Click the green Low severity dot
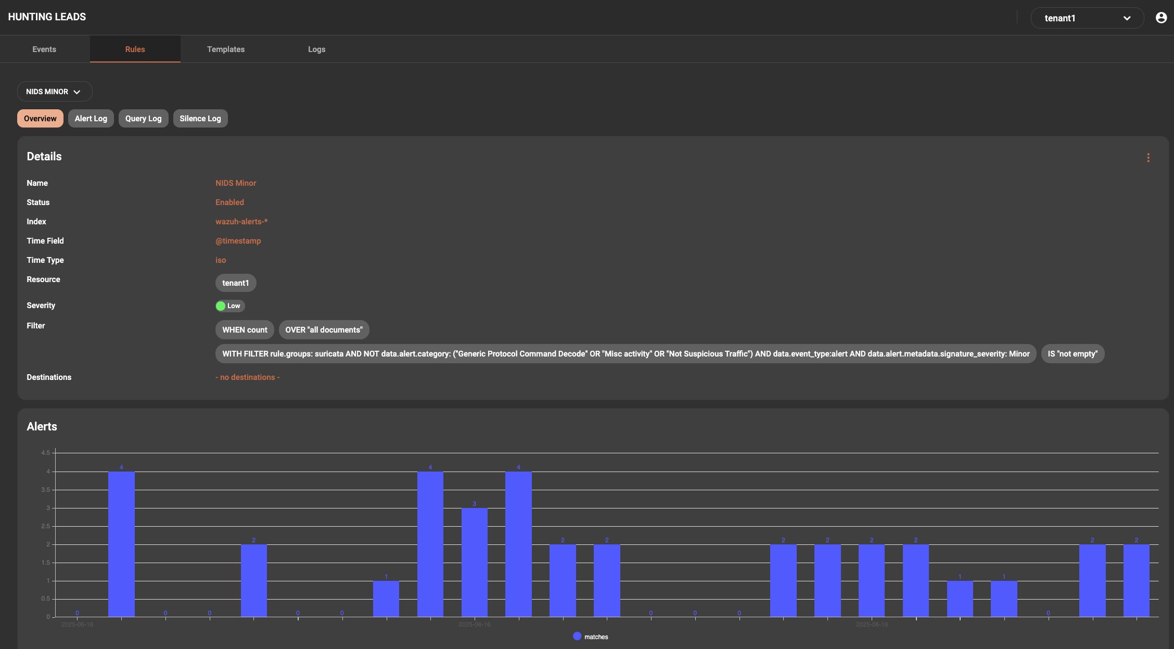 (x=221, y=306)
